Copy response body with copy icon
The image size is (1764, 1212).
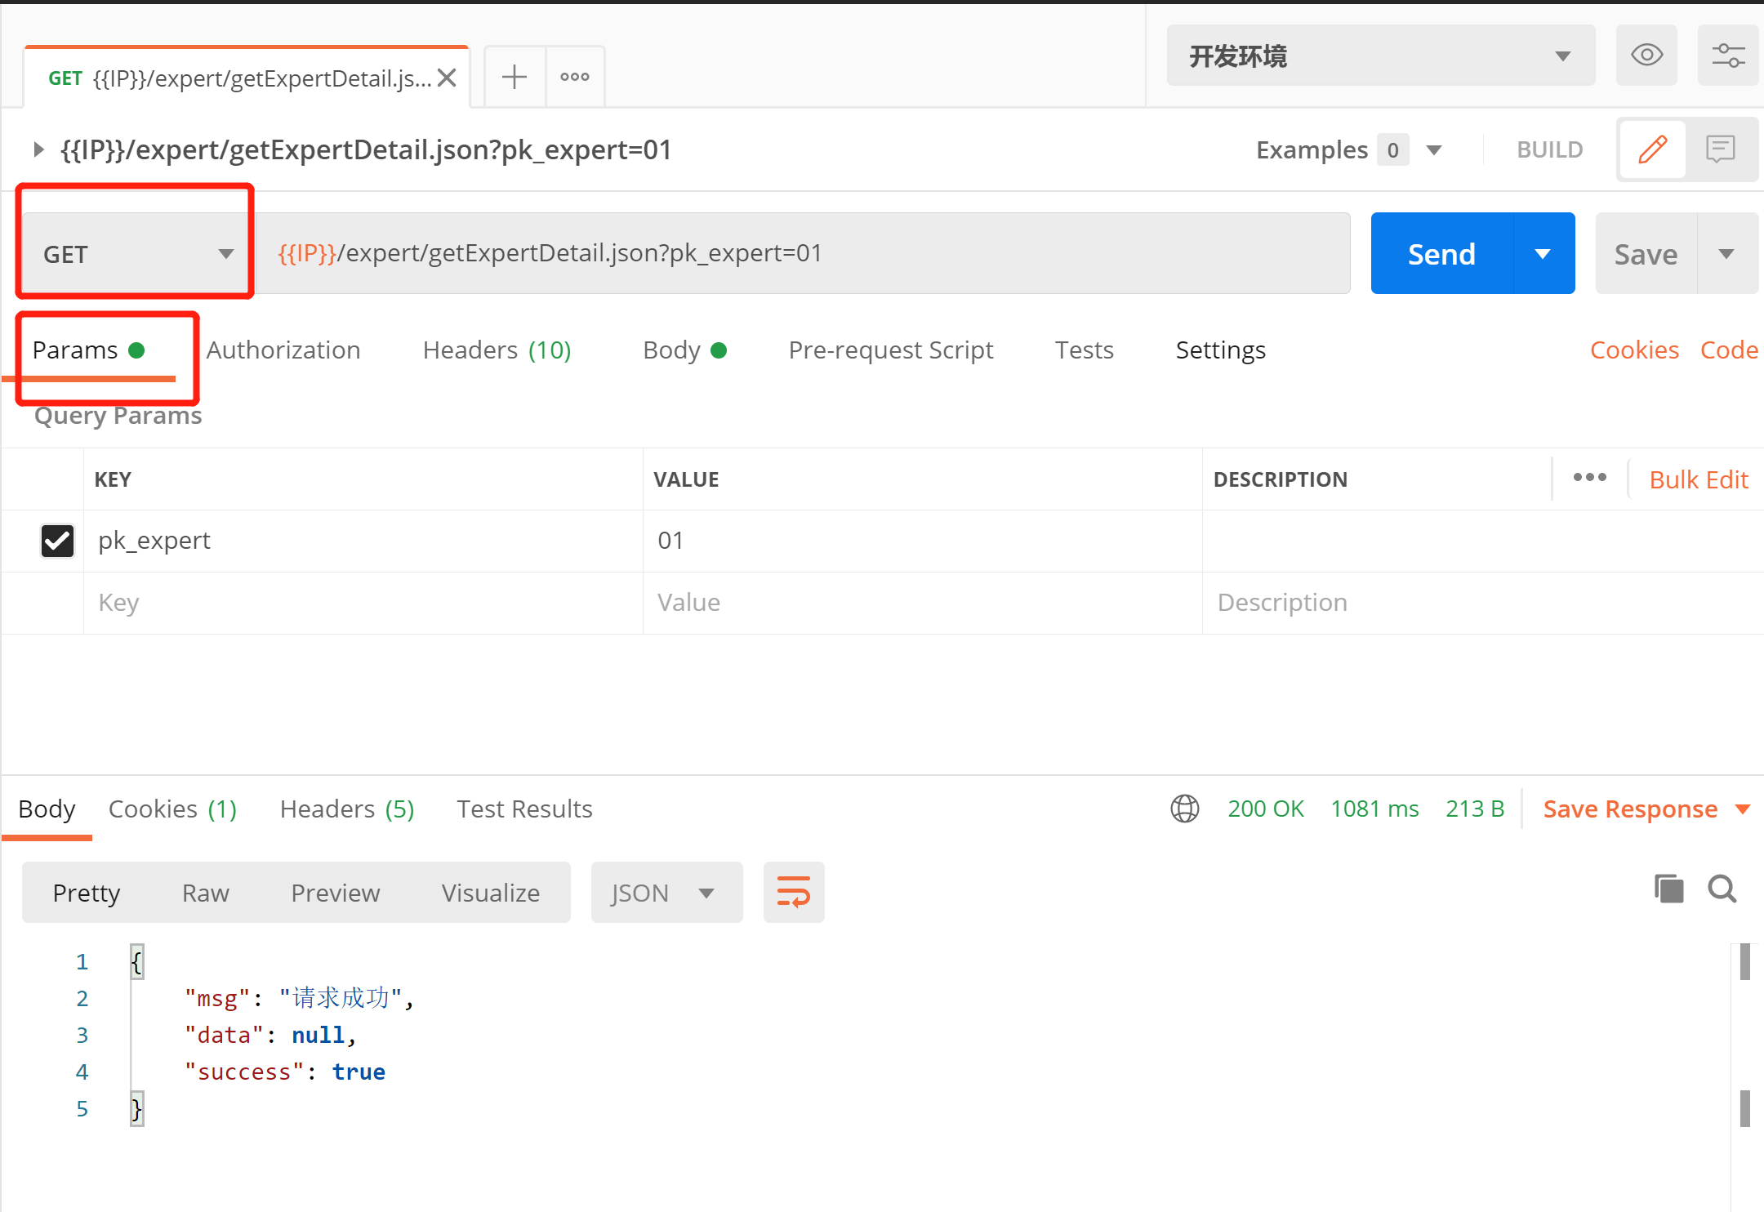[x=1668, y=889]
